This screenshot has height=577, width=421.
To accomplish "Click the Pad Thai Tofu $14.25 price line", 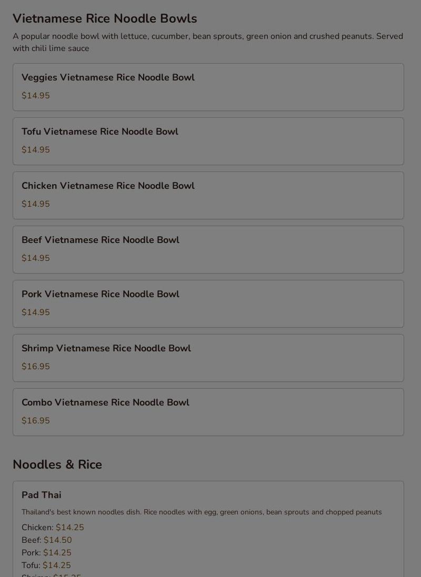I will tap(46, 565).
